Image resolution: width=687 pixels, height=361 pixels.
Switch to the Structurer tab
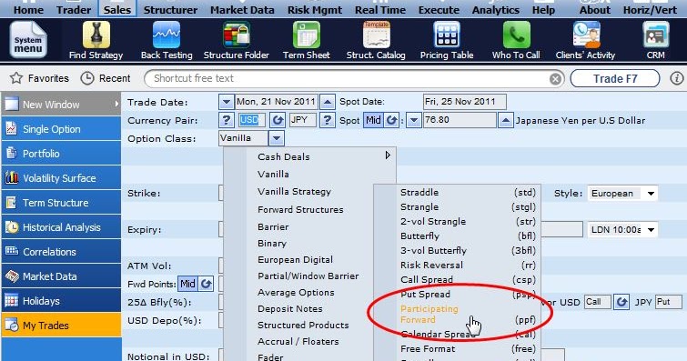coord(170,10)
